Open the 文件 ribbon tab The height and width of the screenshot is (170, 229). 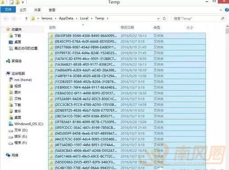click(x=8, y=10)
